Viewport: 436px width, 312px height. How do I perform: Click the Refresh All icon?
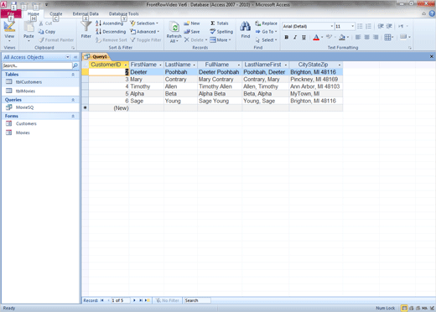click(x=174, y=28)
